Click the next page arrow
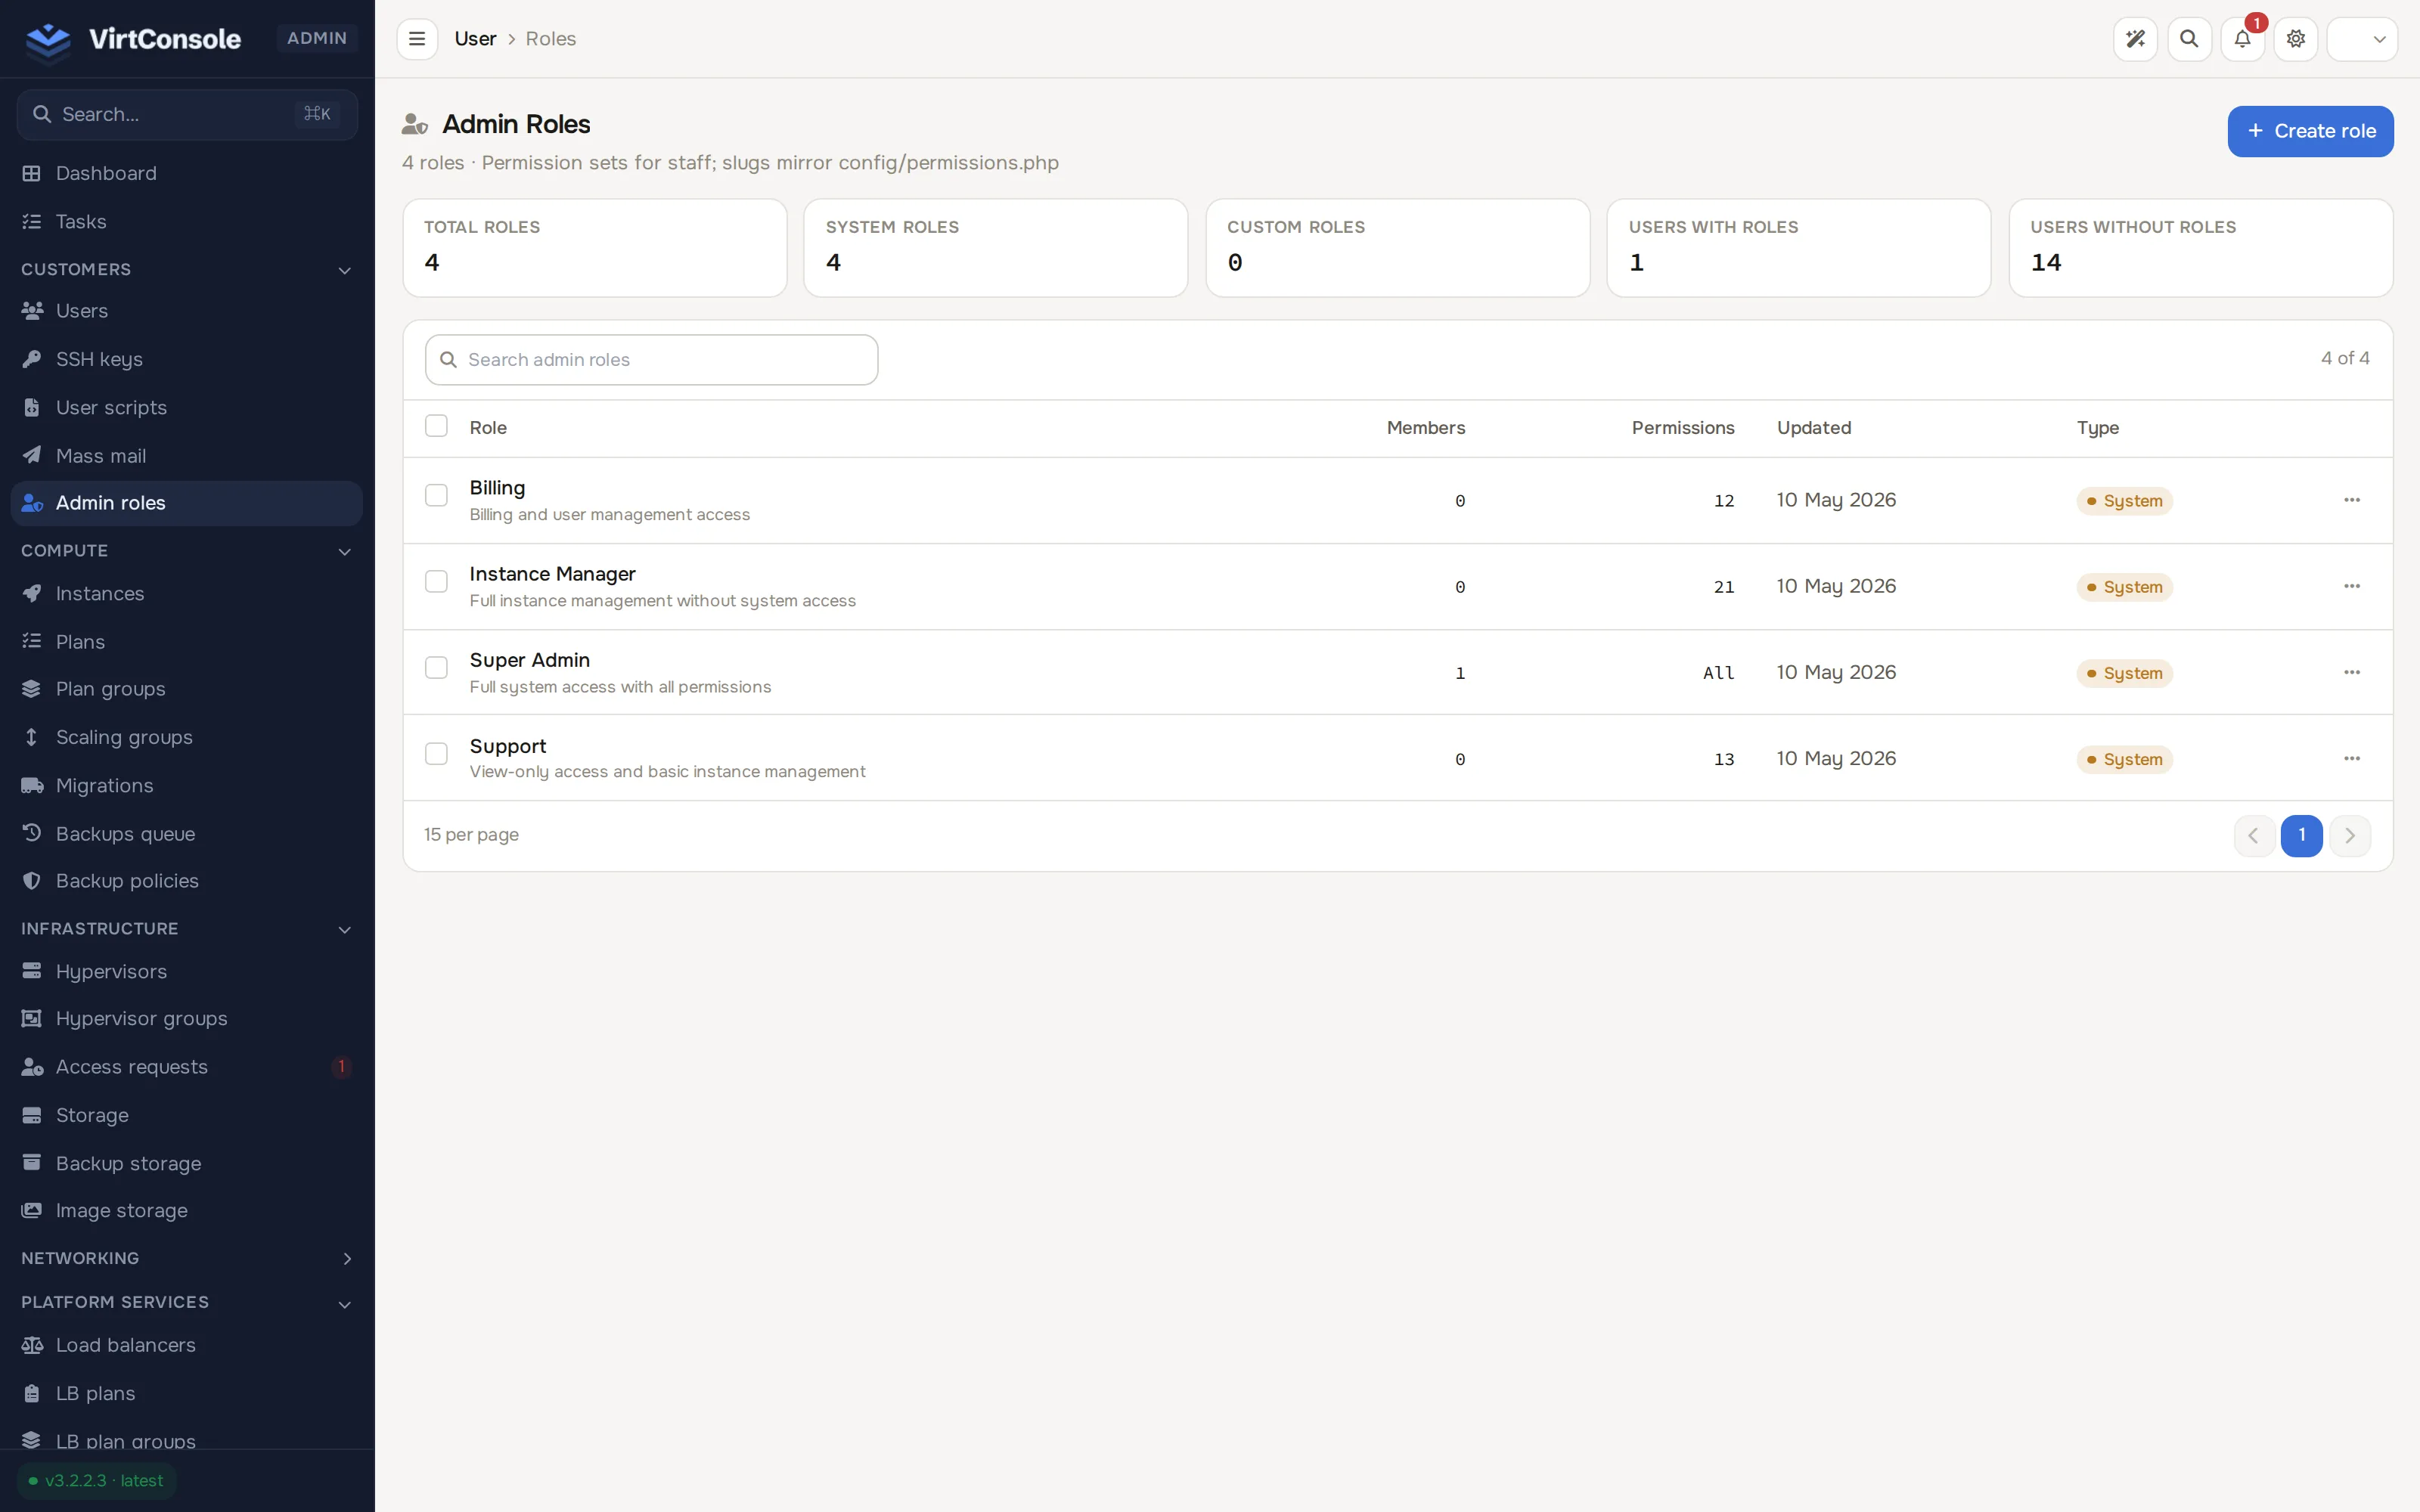The image size is (2420, 1512). pyautogui.click(x=2350, y=835)
